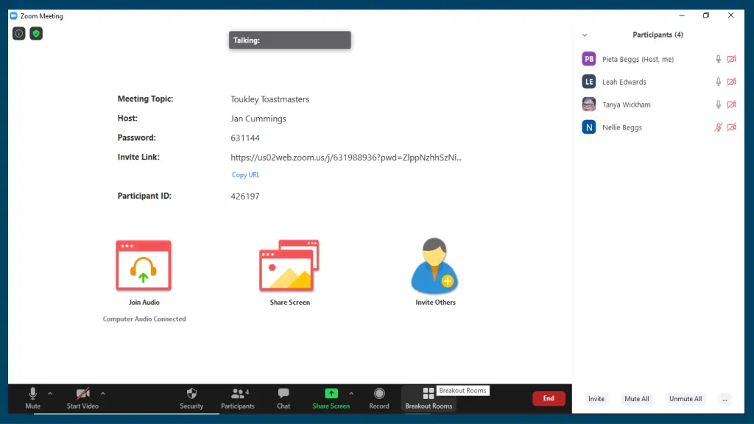Toggle Pieta Beggs' microphone icon
Viewport: 754px width, 424px height.
click(x=719, y=59)
